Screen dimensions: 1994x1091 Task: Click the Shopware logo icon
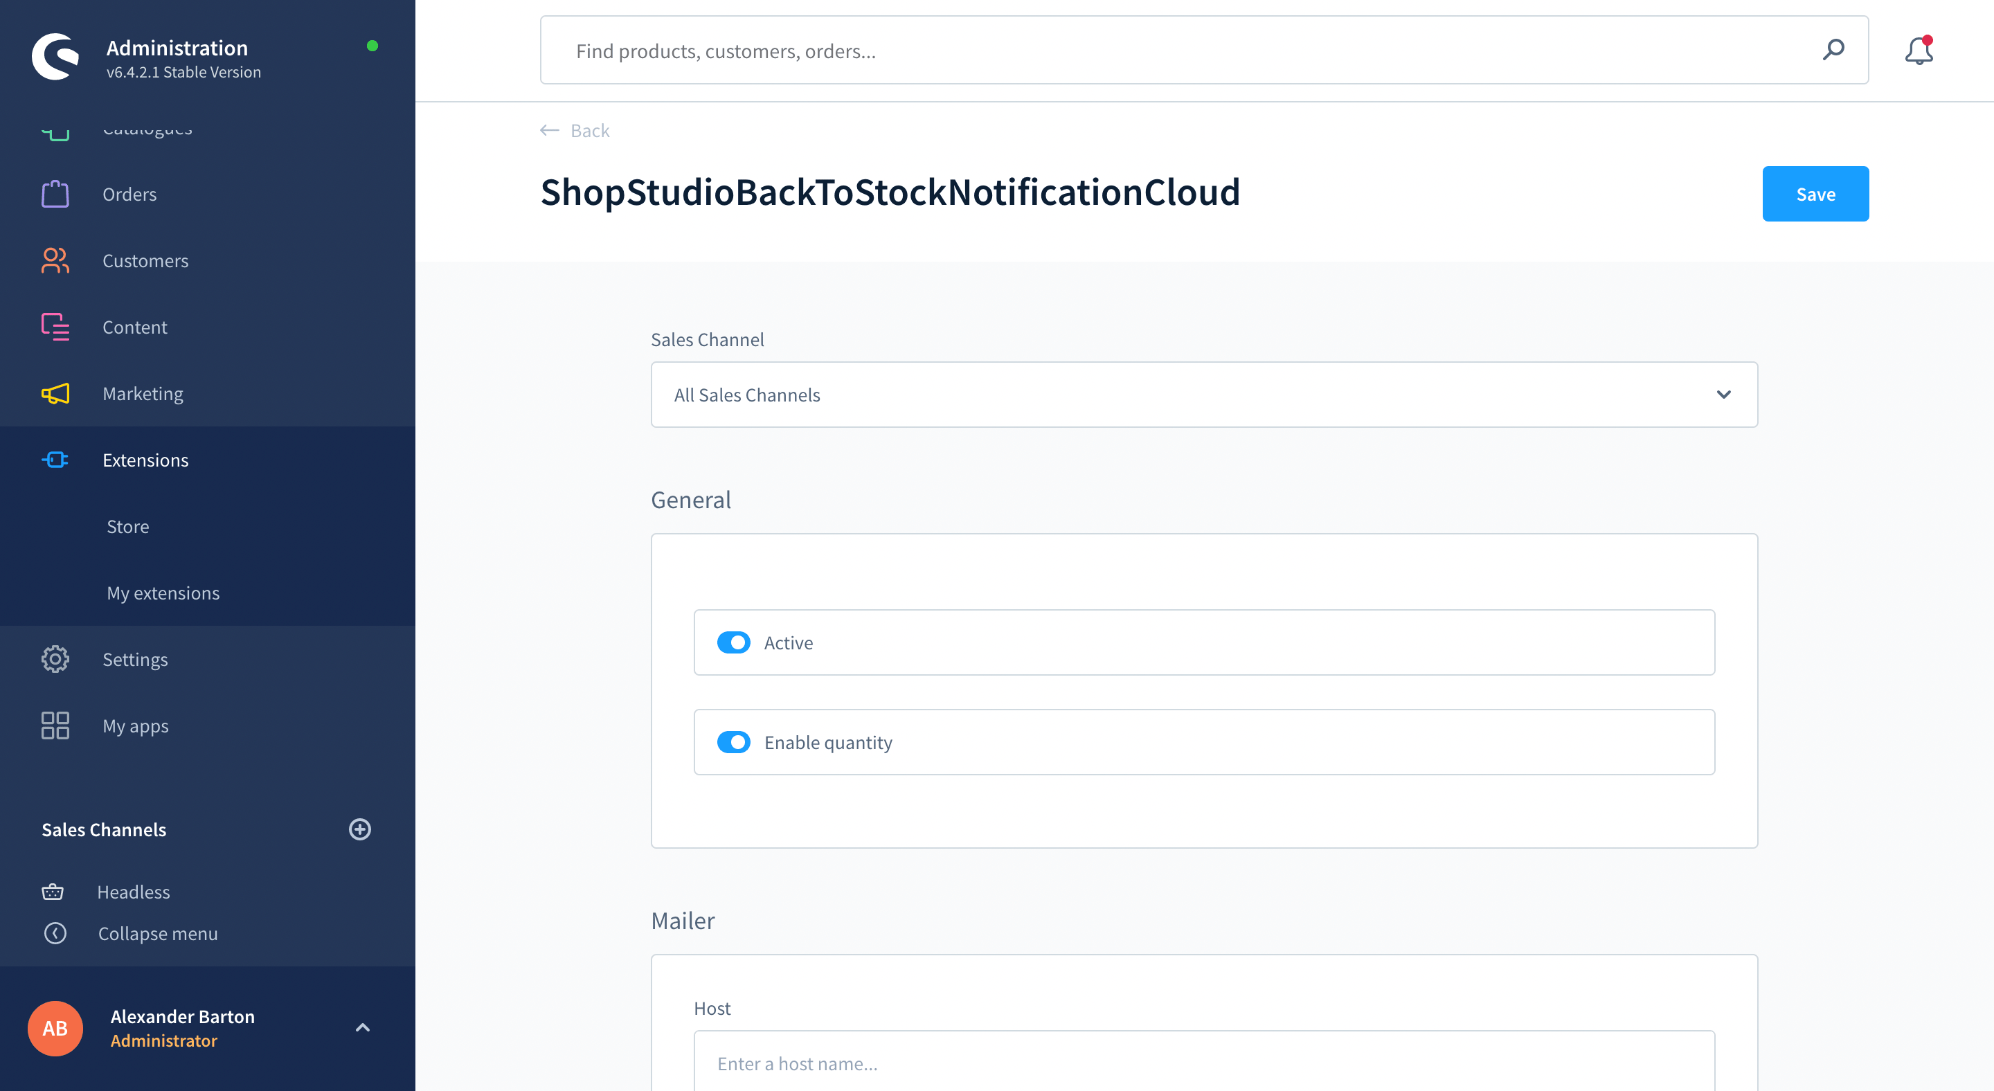pyautogui.click(x=55, y=55)
